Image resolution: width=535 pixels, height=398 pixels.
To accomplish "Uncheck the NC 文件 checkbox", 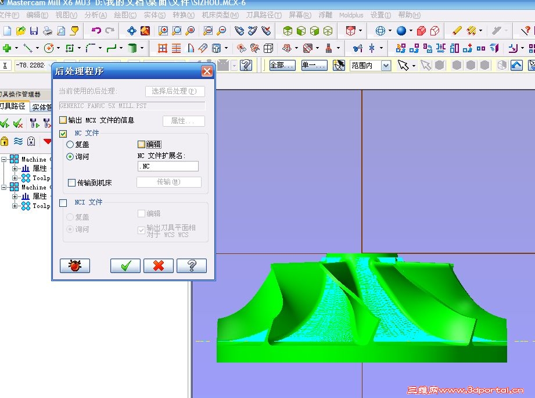I will [63, 134].
